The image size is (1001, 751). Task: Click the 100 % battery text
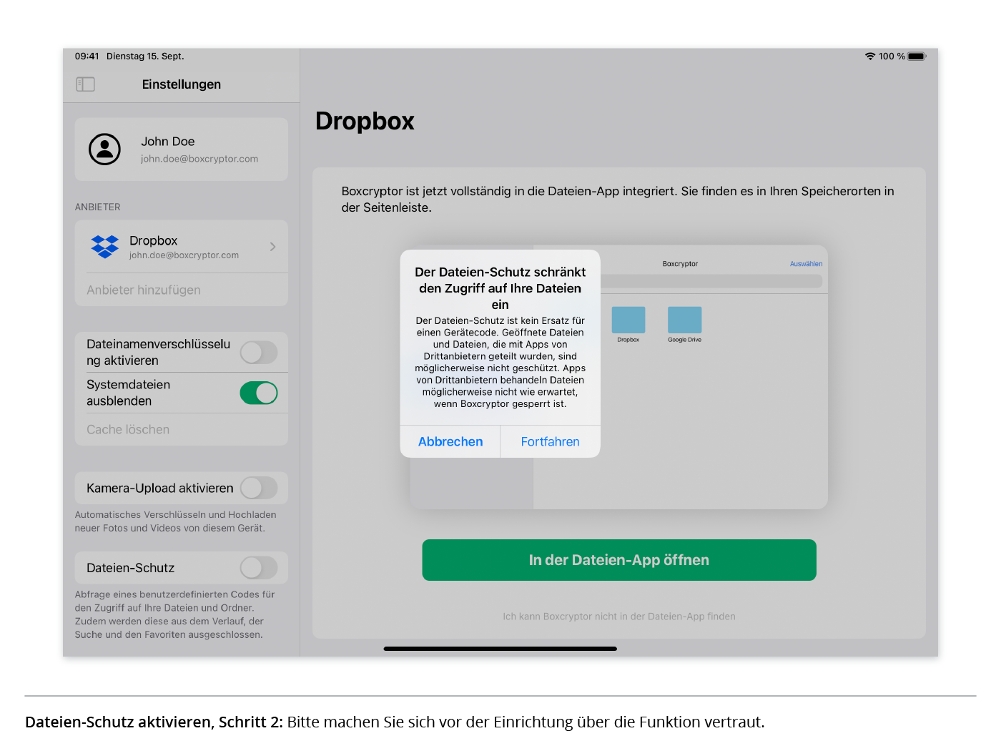(892, 57)
